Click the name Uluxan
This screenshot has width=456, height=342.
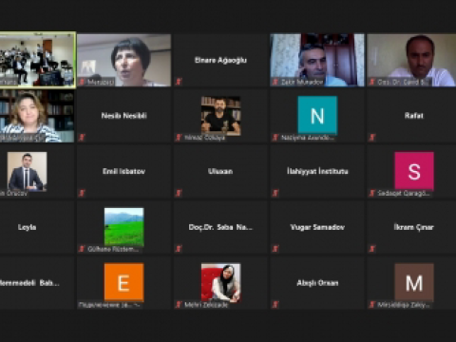pos(220,171)
